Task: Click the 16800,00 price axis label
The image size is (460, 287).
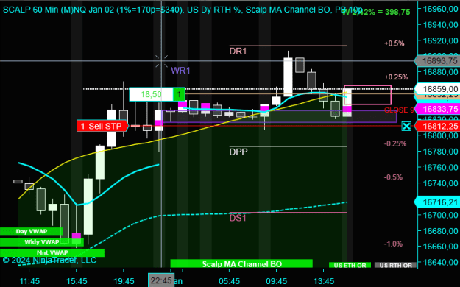Action: click(440, 135)
